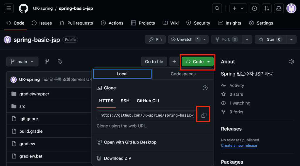Click the add file plus button
300x166 pixels.
click(x=174, y=62)
